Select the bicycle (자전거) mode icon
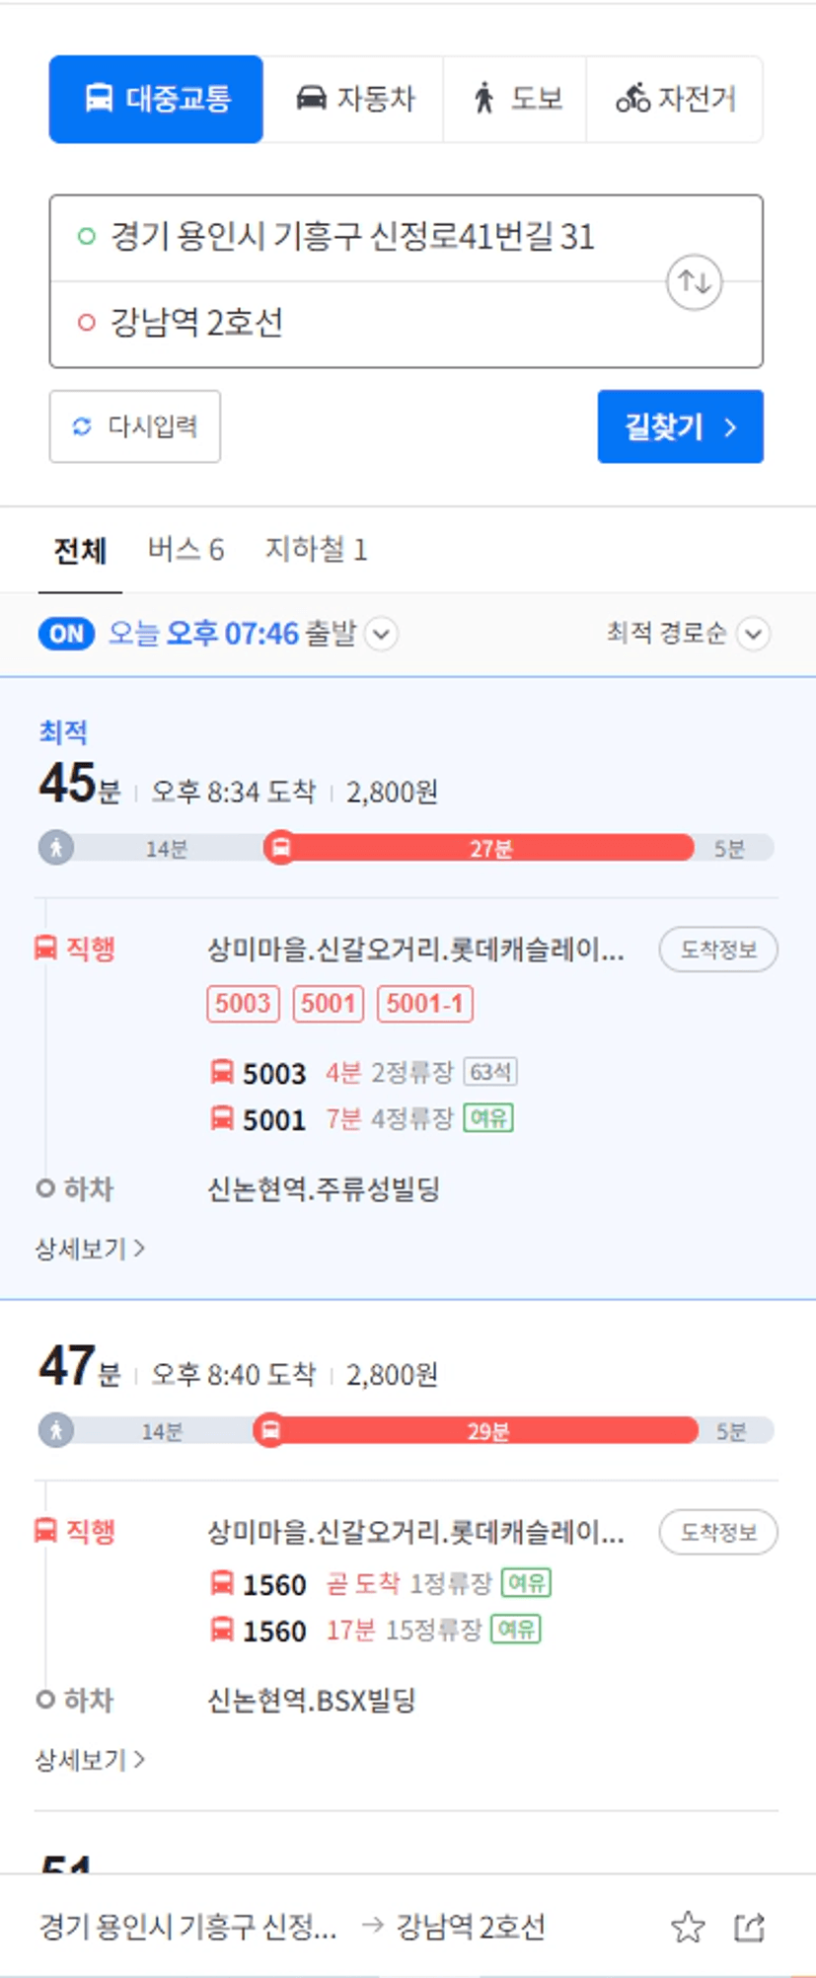Screen dimensions: 816x1978 coord(632,99)
